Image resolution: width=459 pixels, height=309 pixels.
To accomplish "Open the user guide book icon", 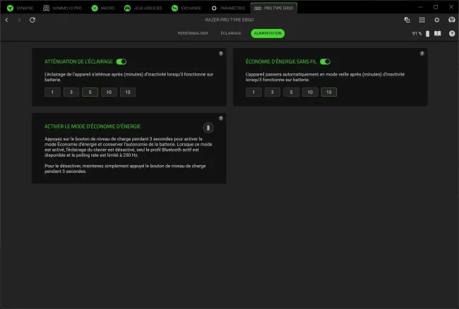I will (x=437, y=34).
